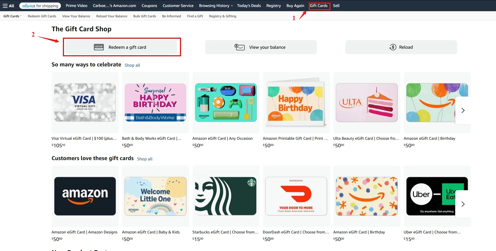Open Customer Service in the nav bar
This screenshot has height=251, width=496.
click(178, 6)
